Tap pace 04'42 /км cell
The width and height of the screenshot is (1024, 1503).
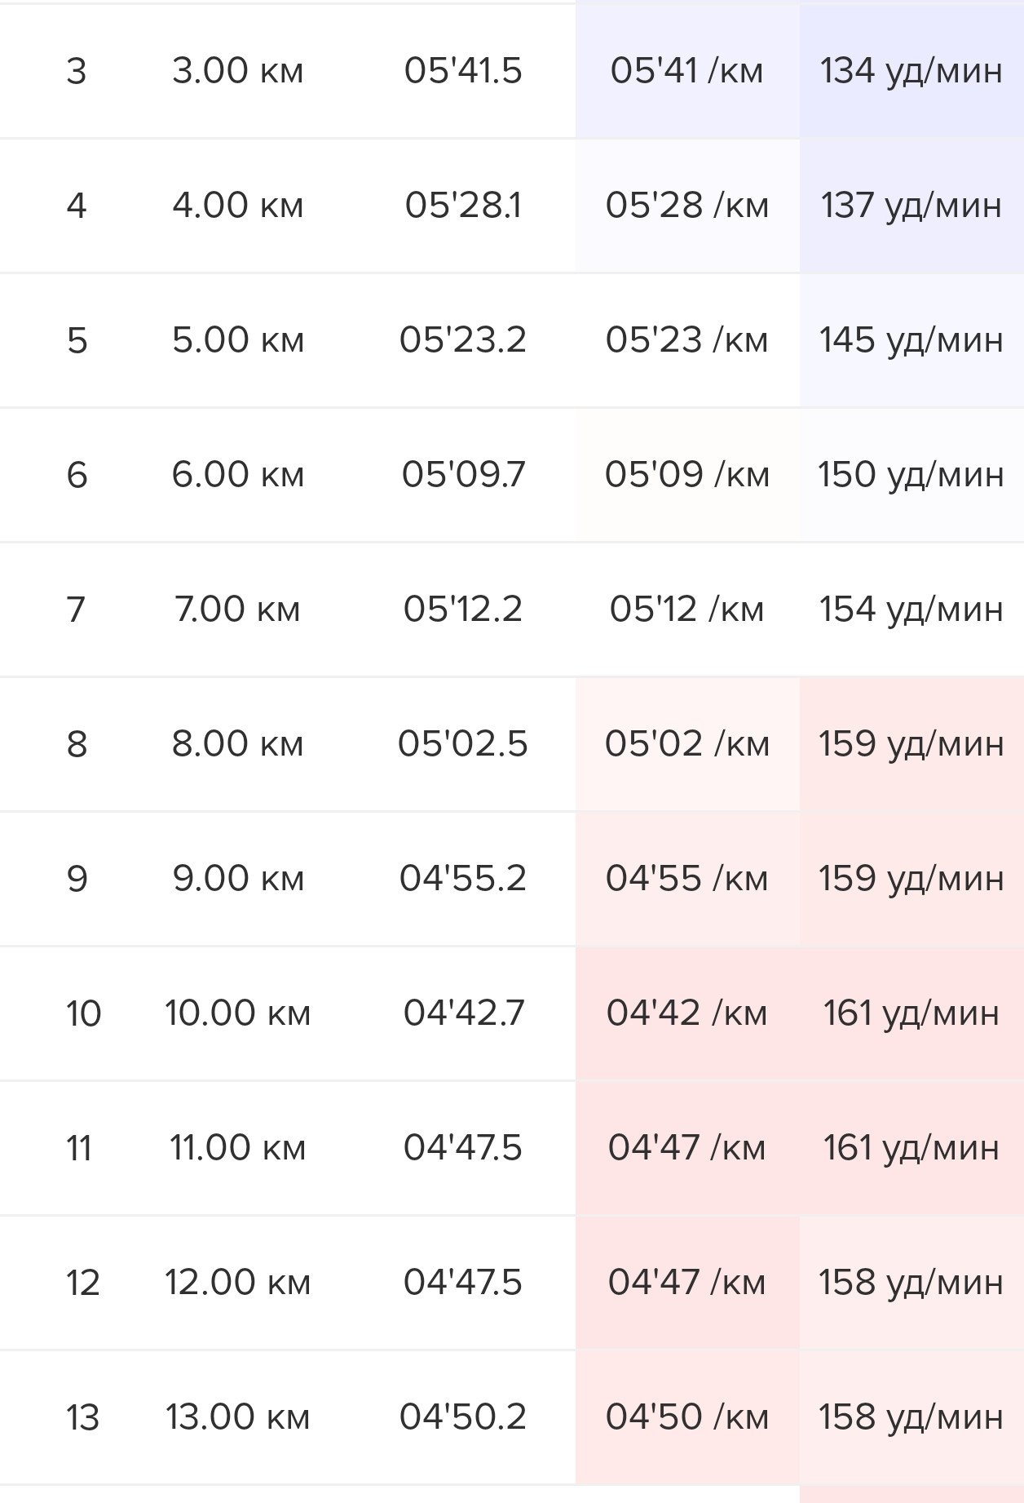687,1013
